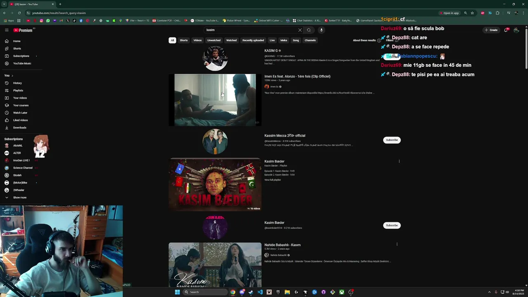Open (Motor)Bike subscription channel
Image resolution: width=528 pixels, height=297 pixels.
(20, 183)
